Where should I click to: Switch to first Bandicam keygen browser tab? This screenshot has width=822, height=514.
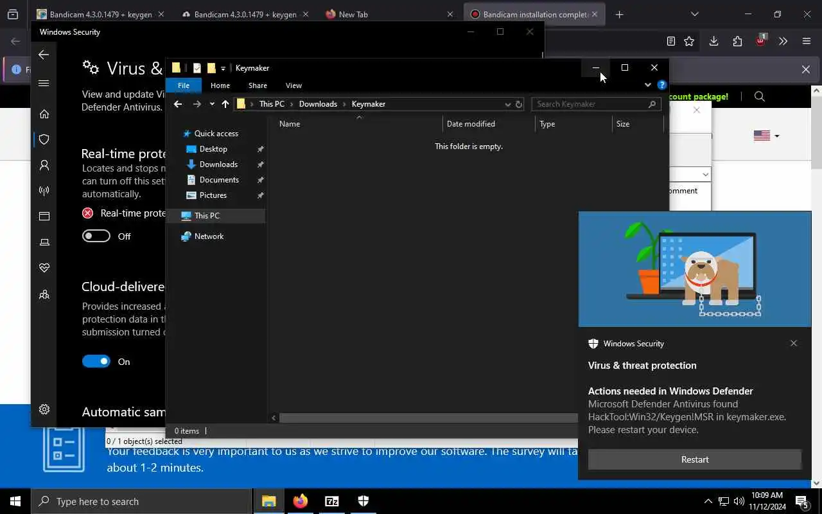pyautogui.click(x=100, y=14)
